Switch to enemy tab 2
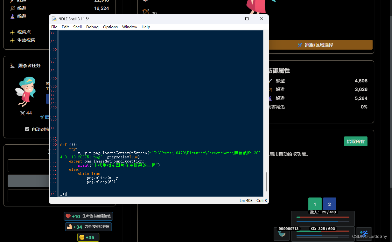 pyautogui.click(x=329, y=204)
